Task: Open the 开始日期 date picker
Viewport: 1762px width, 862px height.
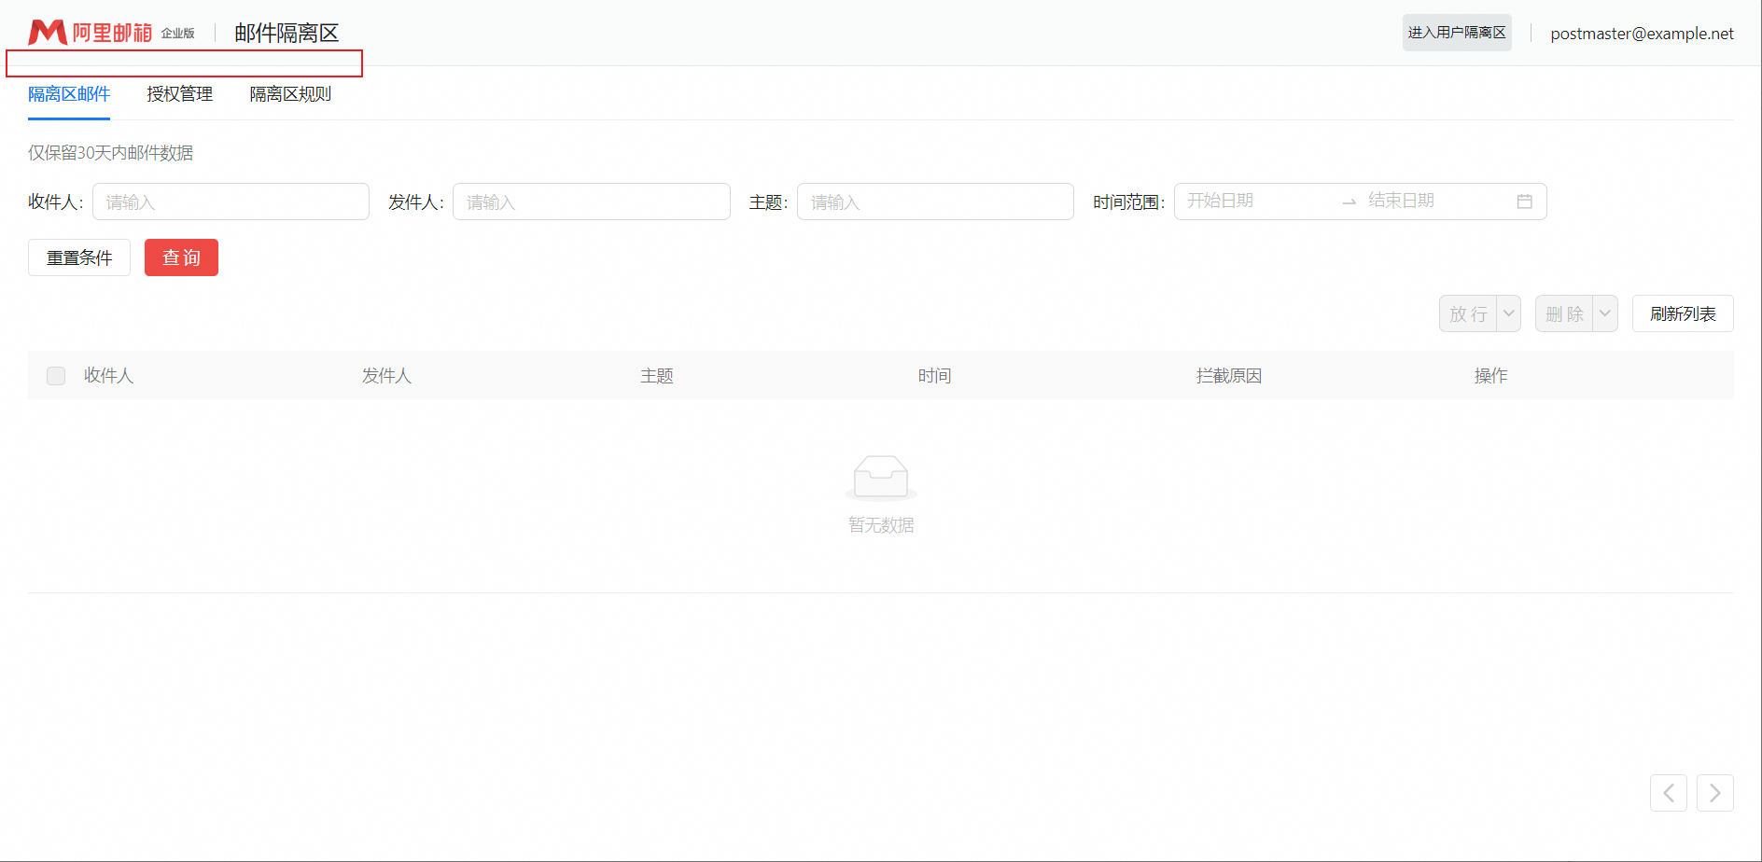Action: (1251, 201)
